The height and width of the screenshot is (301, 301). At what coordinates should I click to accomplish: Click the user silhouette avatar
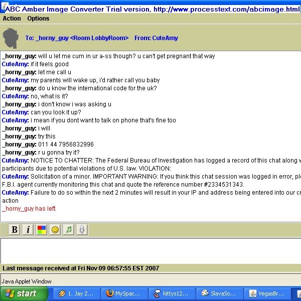tap(11, 38)
